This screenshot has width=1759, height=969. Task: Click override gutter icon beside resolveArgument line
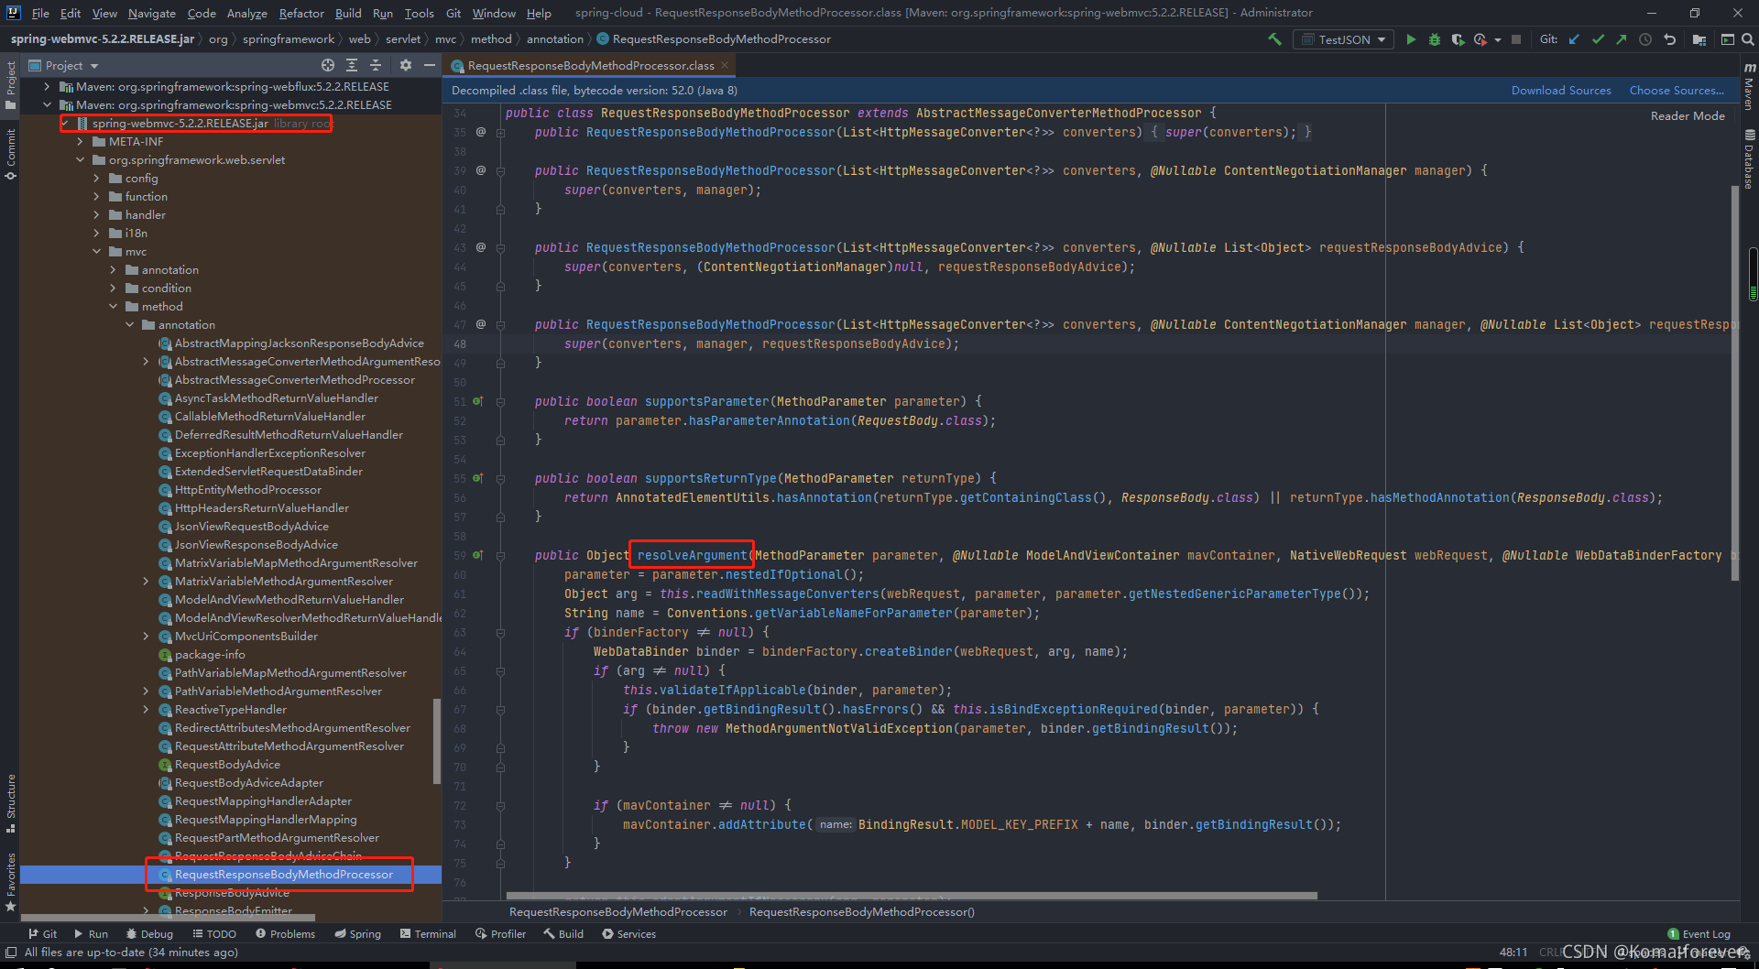point(477,555)
